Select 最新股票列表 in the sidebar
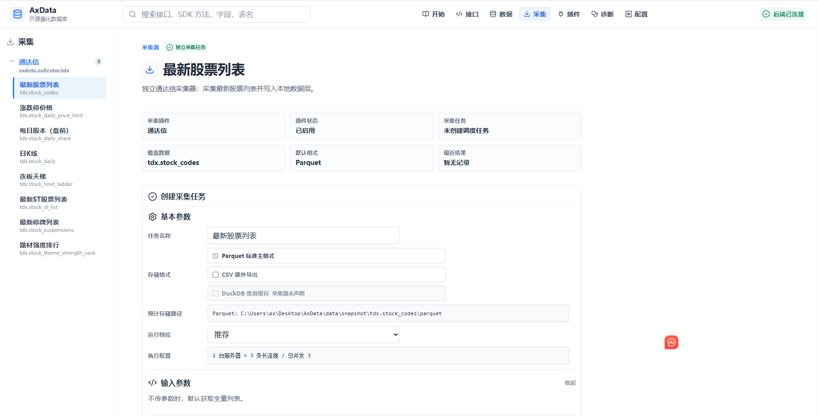 60,88
